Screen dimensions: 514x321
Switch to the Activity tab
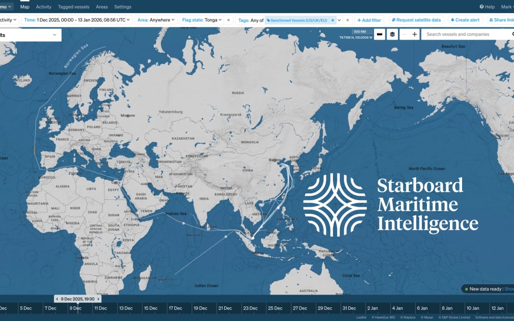coord(44,7)
